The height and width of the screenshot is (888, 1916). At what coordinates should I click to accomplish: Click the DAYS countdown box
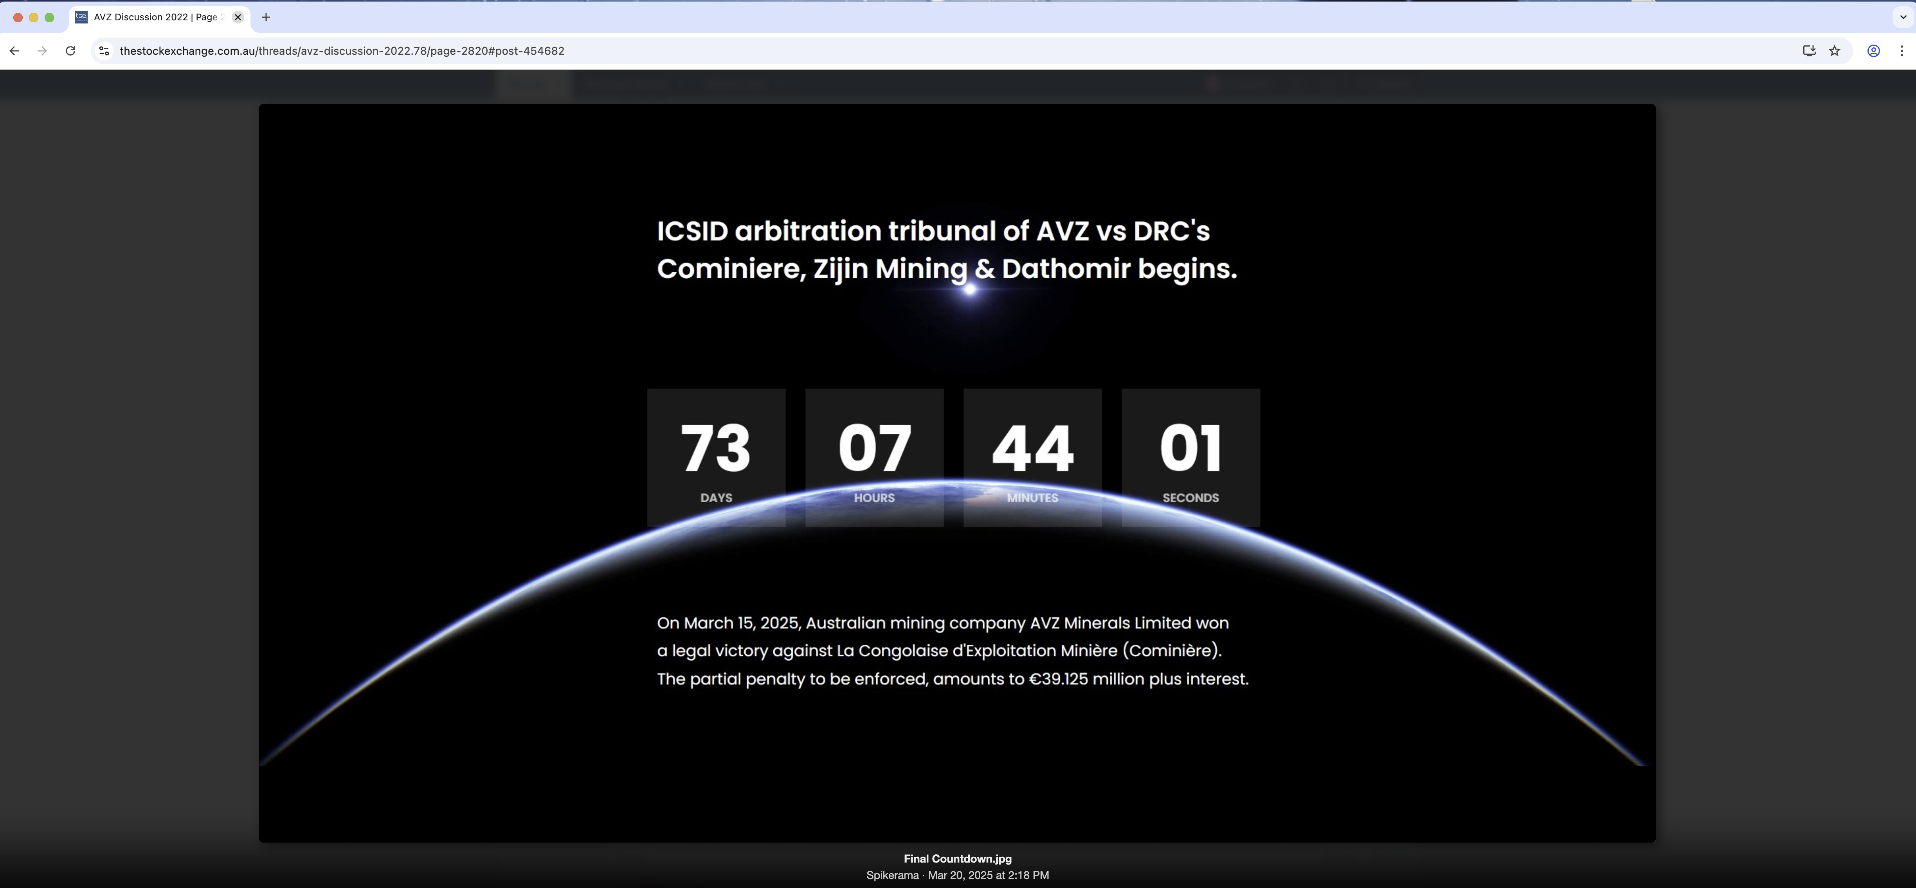click(x=715, y=457)
